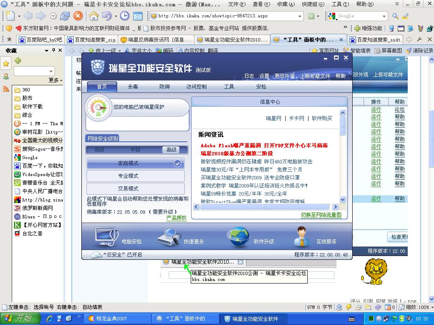Screen dimensions: 434x325
Task: Open the 软件购买 link in info center
Action: click(x=322, y=118)
